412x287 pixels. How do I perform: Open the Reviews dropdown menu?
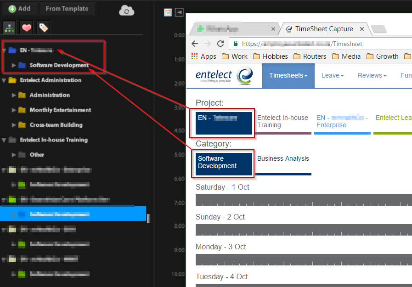click(x=372, y=76)
